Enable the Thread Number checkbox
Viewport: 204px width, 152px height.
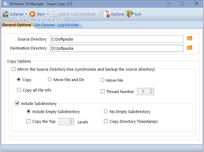coord(102,91)
